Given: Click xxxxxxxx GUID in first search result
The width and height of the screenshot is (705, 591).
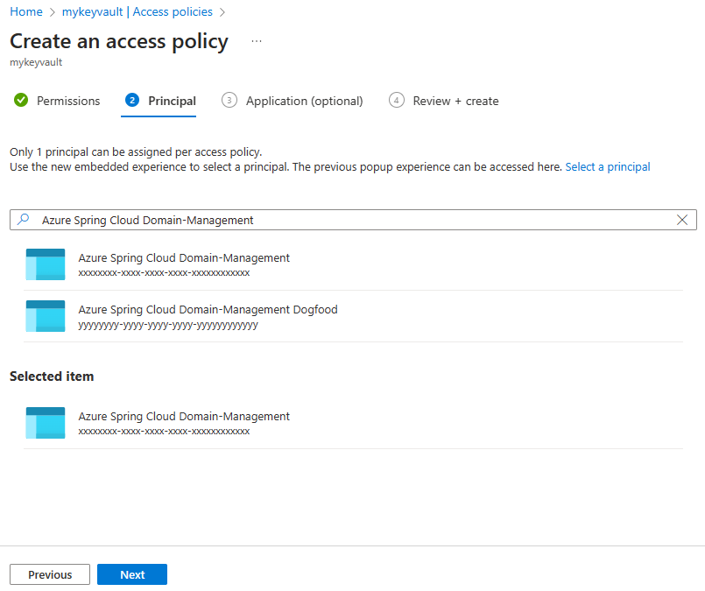Looking at the screenshot, I should (164, 272).
